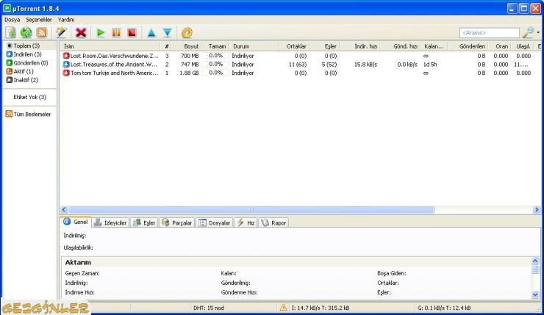Click the Pause torrent toolbar icon
The width and height of the screenshot is (544, 315).
(x=116, y=33)
